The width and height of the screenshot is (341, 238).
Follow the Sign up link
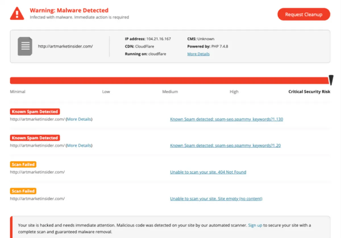click(255, 225)
